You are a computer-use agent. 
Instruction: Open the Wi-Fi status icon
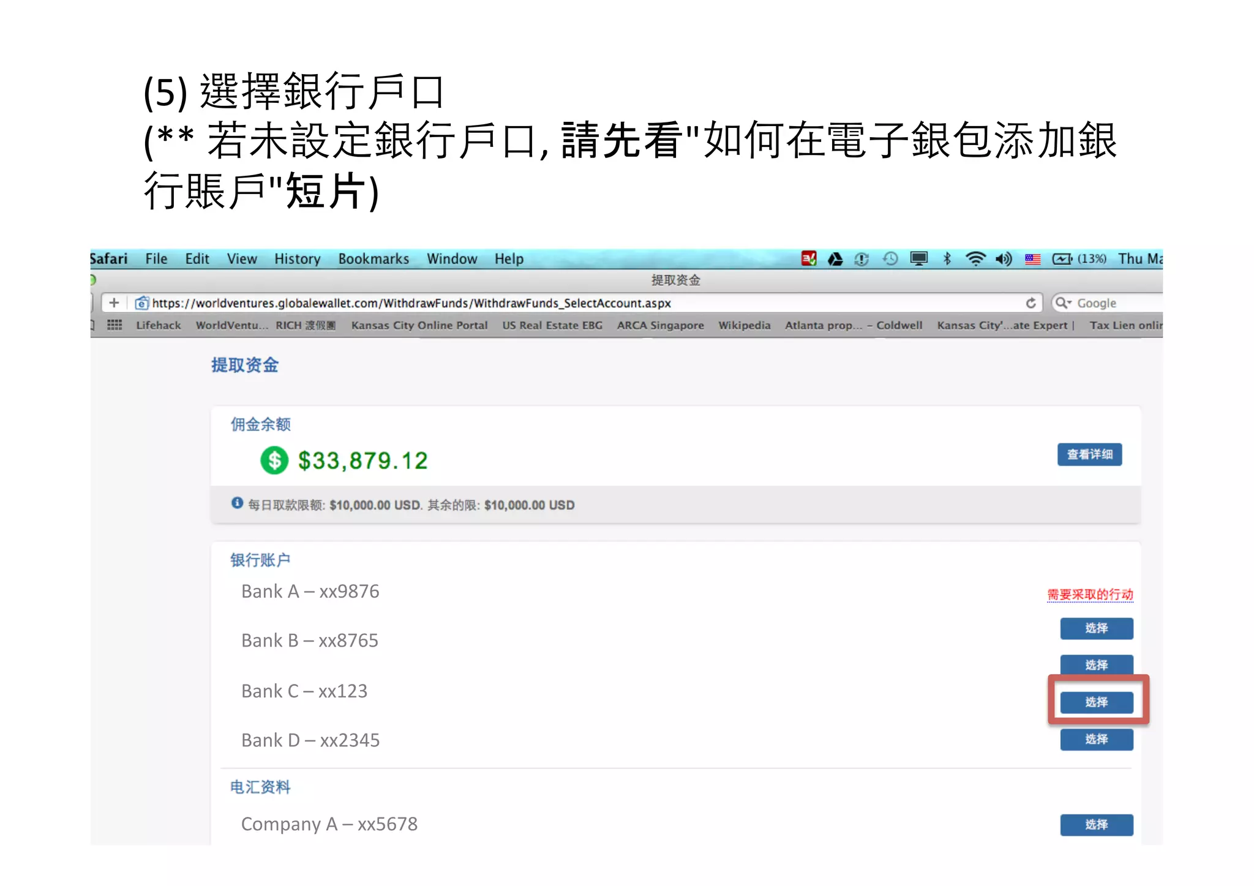point(975,259)
